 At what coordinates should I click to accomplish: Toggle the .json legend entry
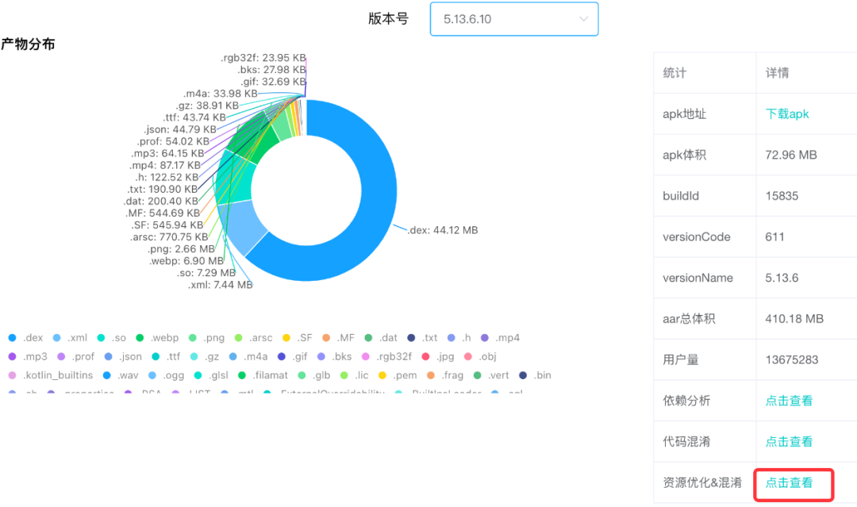[124, 356]
